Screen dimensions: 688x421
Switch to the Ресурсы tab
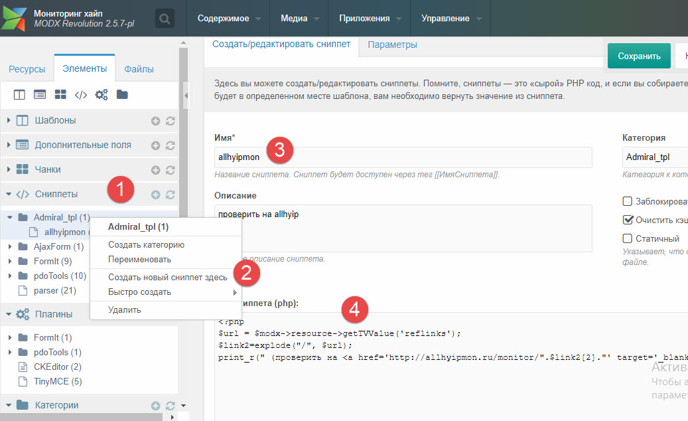click(27, 69)
